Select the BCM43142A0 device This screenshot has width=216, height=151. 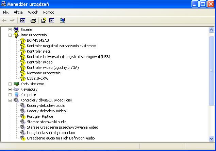coord(38,40)
